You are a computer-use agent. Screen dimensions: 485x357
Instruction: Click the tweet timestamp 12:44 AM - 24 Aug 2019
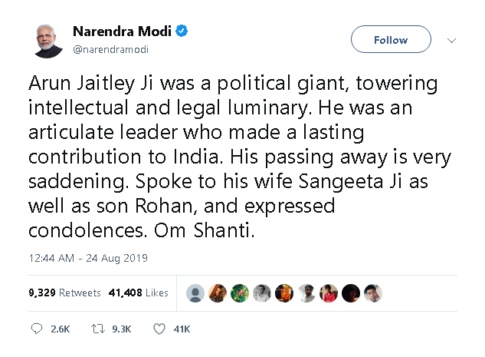(x=87, y=257)
